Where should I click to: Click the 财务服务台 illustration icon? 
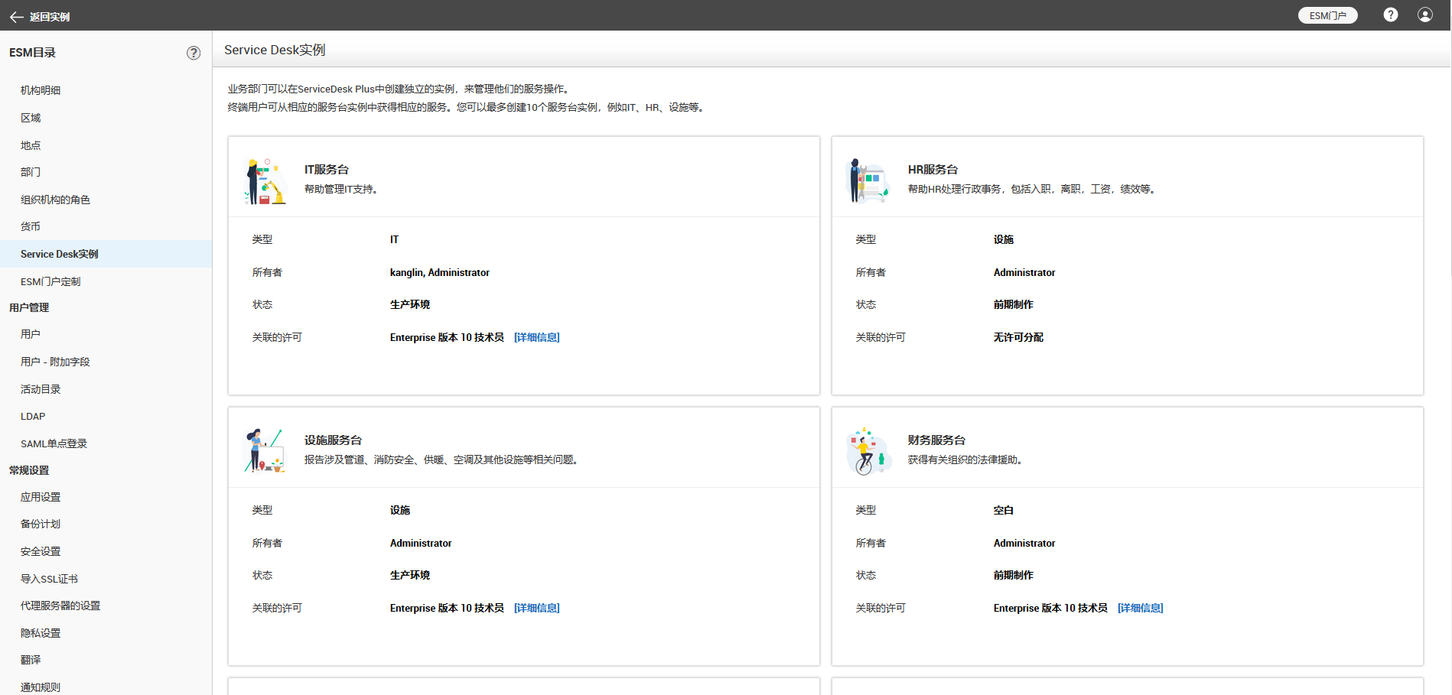pos(868,451)
